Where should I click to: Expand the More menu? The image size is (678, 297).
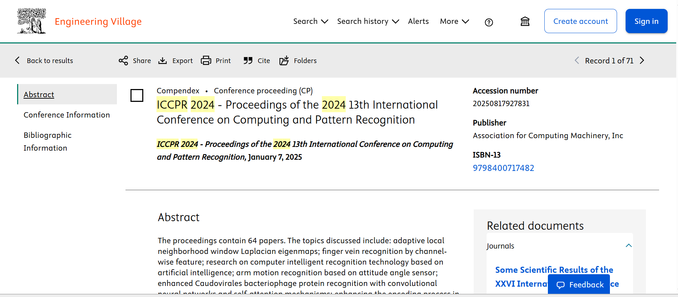pyautogui.click(x=454, y=21)
